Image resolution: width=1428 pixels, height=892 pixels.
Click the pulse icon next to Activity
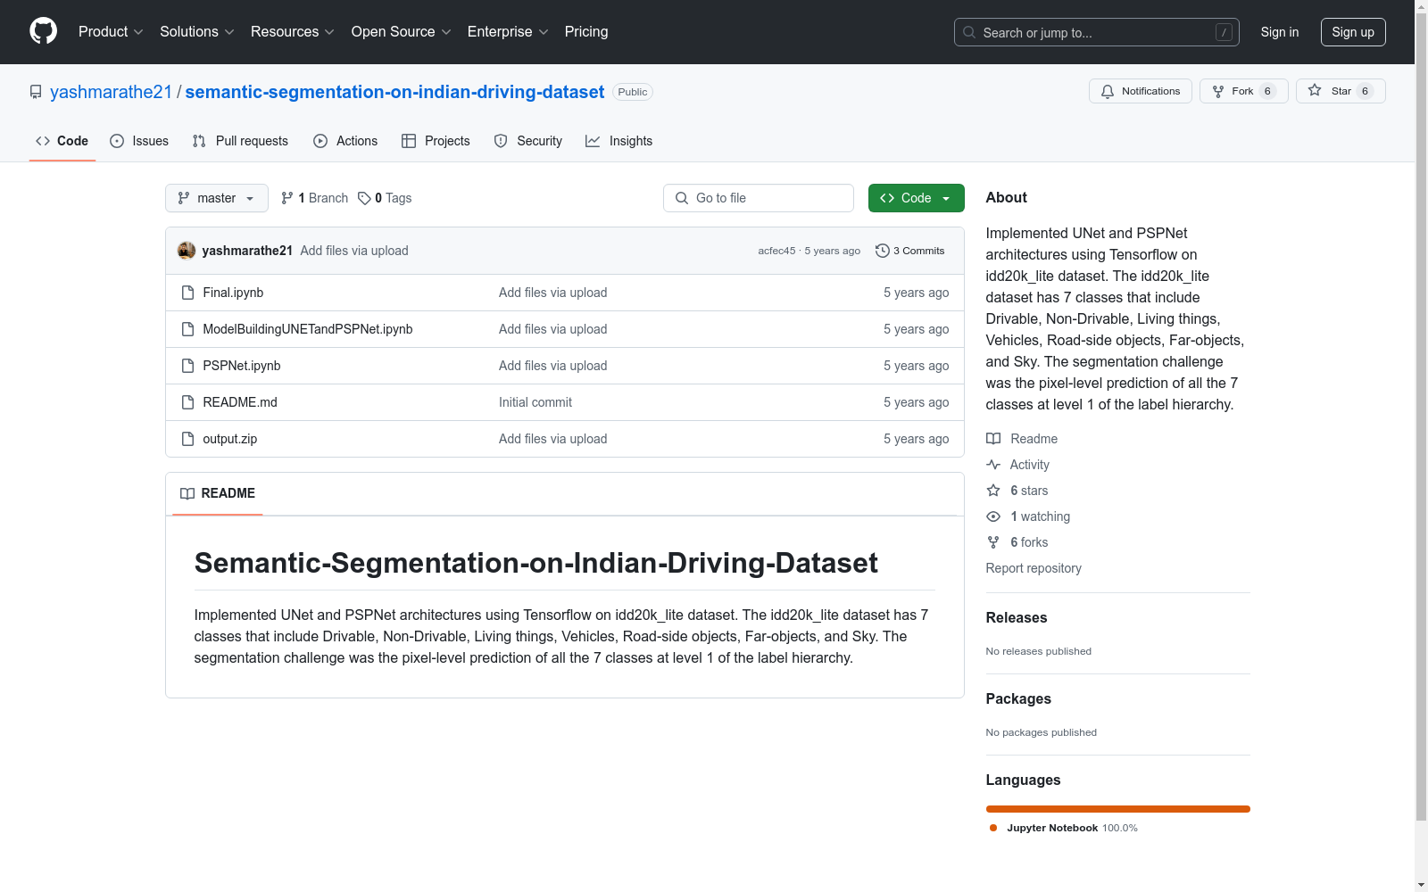(x=993, y=465)
